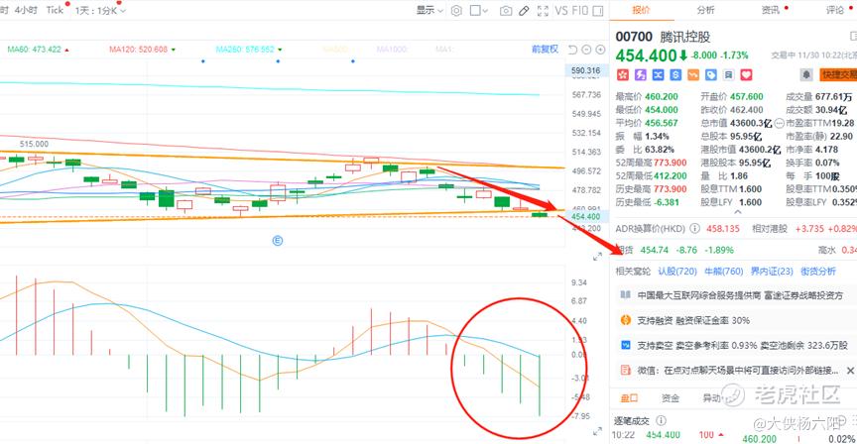Show info for ADR换算价(HKD)

coord(694,228)
